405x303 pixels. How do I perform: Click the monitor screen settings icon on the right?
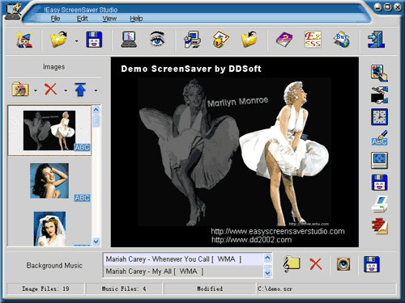pos(379,160)
